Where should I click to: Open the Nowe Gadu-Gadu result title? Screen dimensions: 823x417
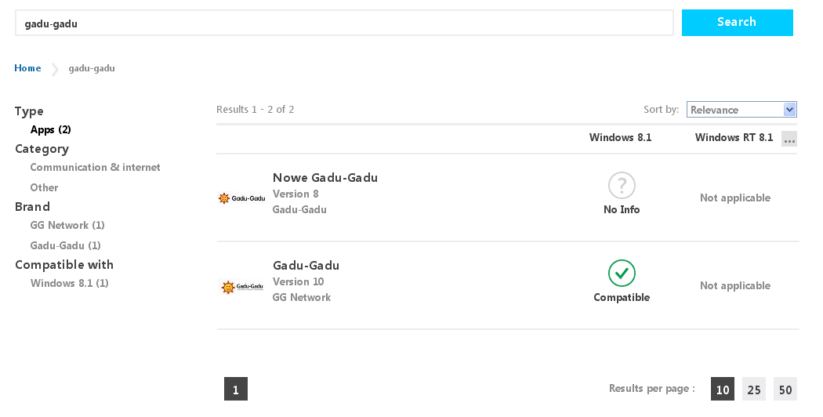tap(325, 177)
